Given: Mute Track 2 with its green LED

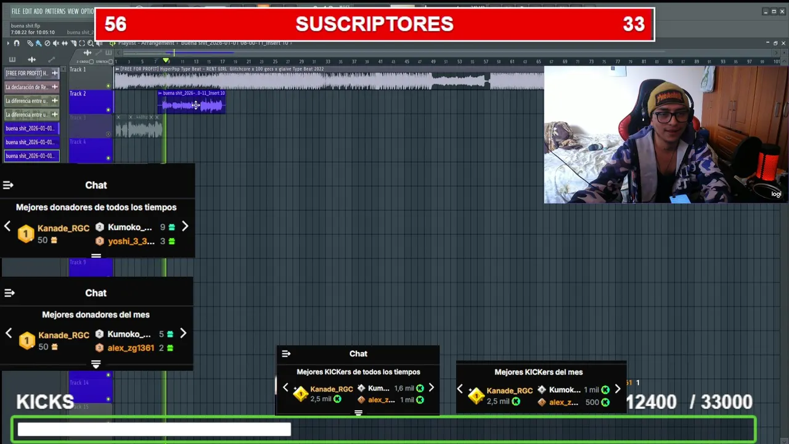Looking at the screenshot, I should tap(108, 110).
